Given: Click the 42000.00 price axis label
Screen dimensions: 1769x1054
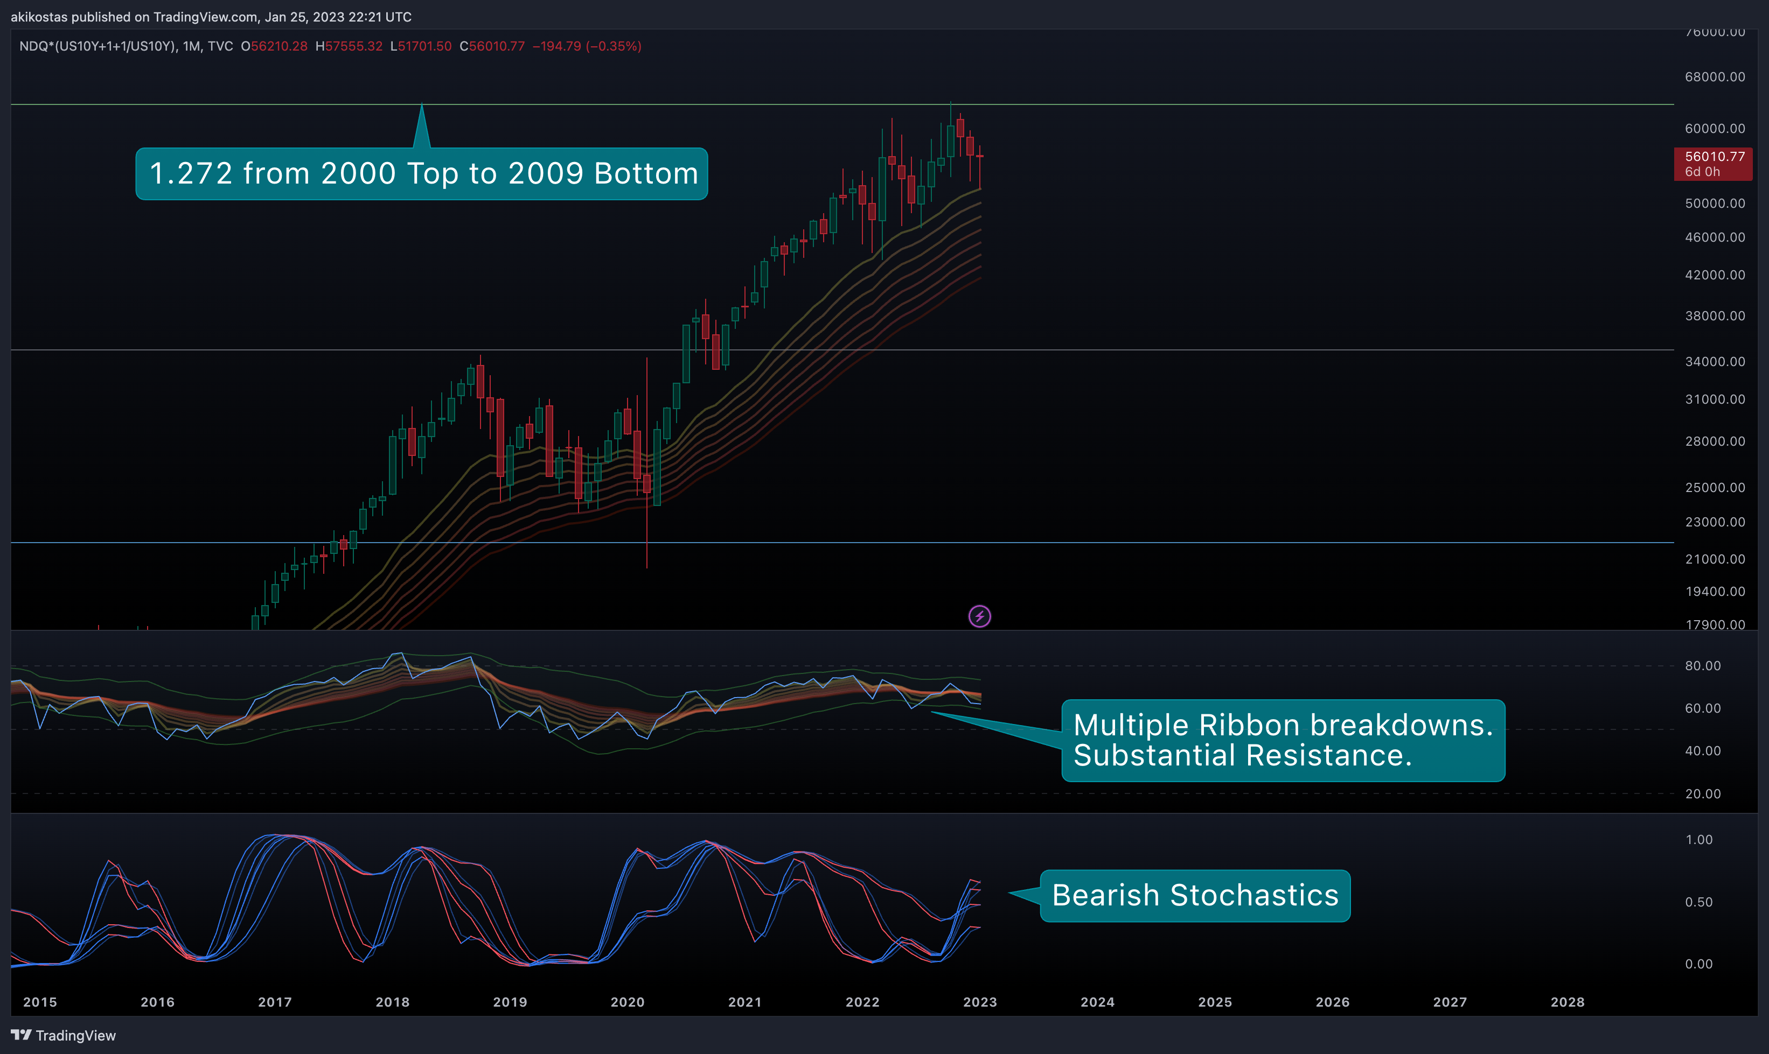Looking at the screenshot, I should click(x=1715, y=275).
